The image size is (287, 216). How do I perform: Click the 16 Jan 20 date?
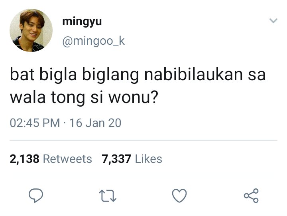[x=95, y=123]
